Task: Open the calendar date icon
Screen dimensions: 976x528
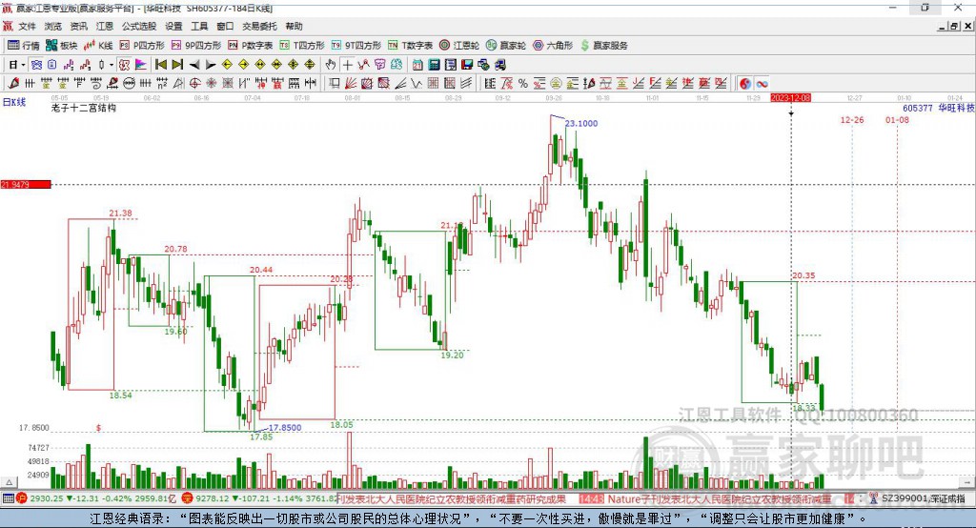Action: [417, 65]
